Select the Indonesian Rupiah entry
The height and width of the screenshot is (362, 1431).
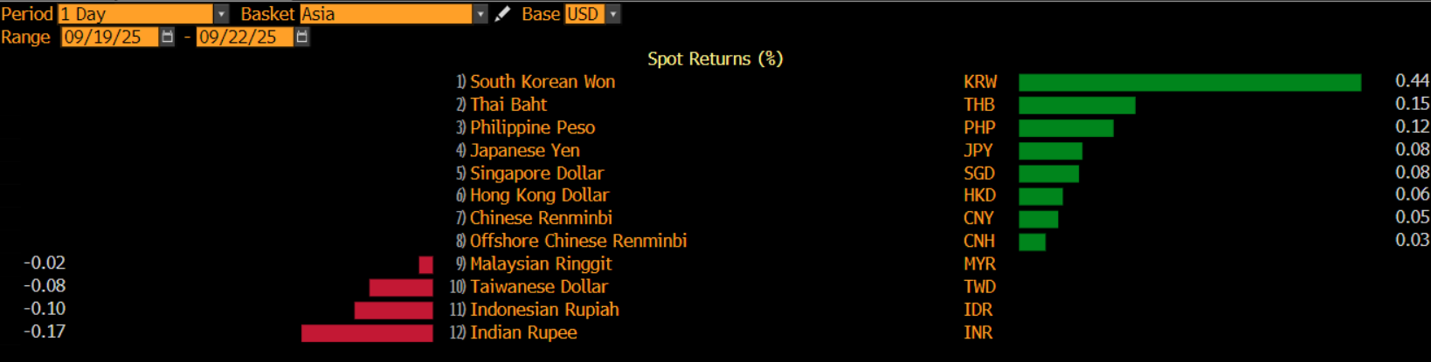click(543, 310)
